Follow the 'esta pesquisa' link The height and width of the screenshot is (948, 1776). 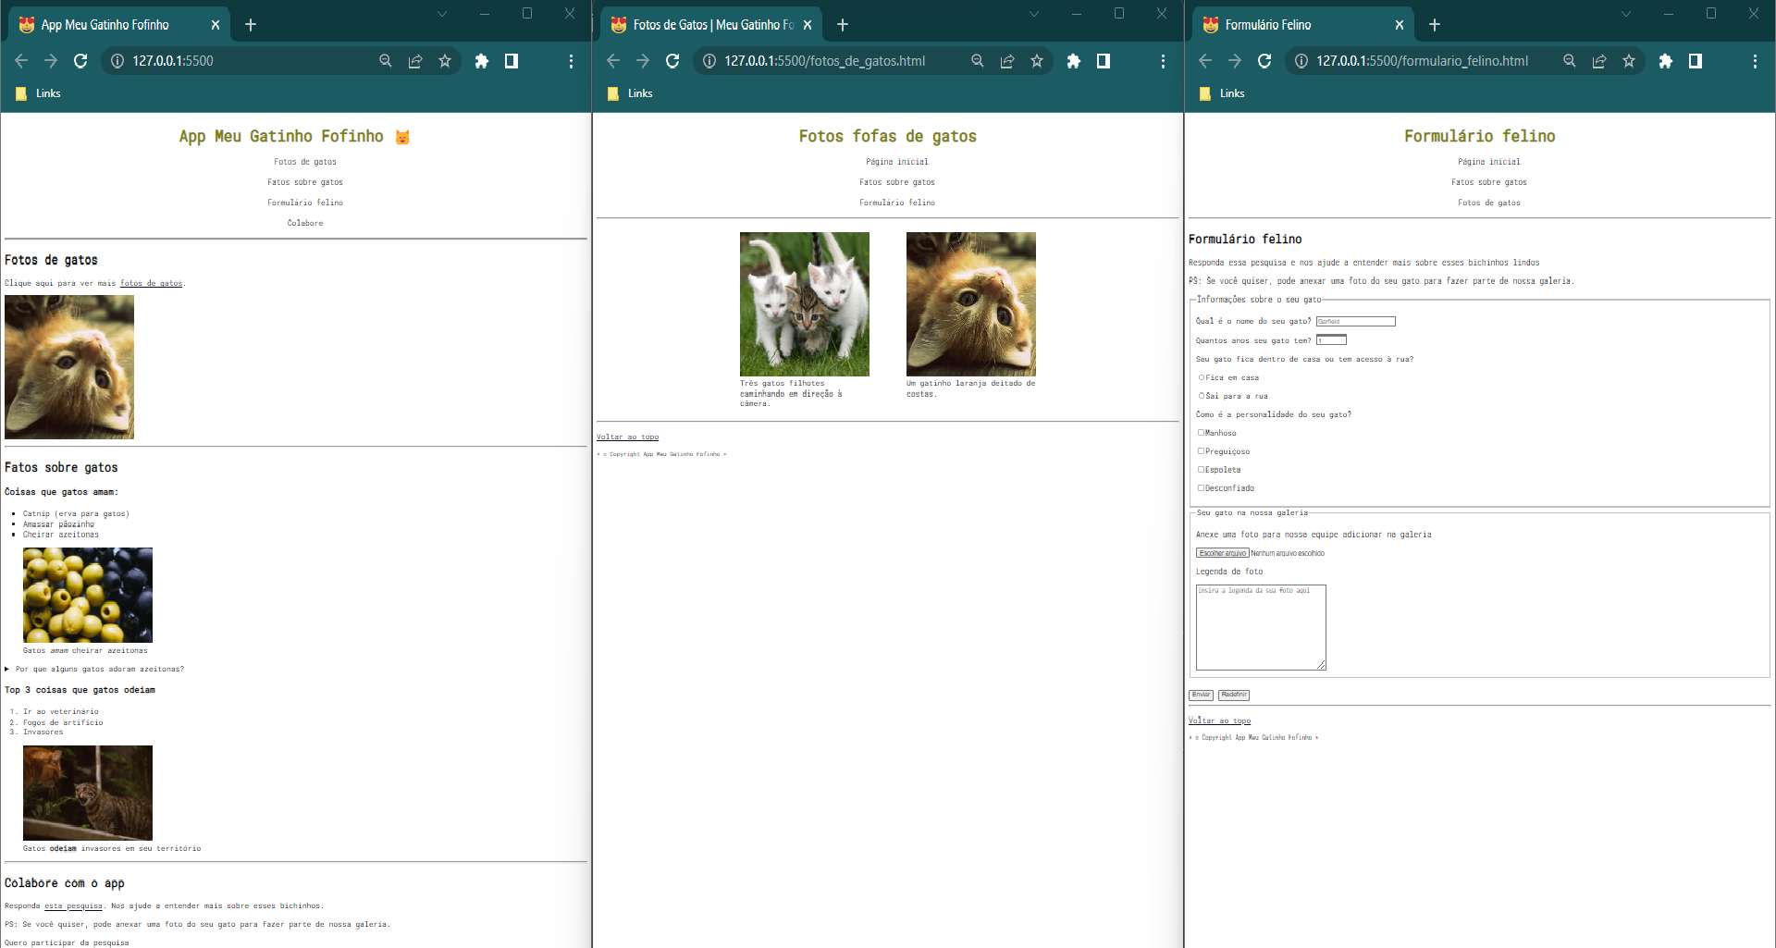click(x=73, y=905)
